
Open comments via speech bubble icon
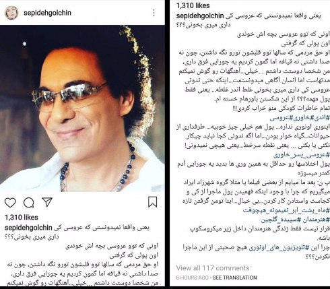point(29,203)
